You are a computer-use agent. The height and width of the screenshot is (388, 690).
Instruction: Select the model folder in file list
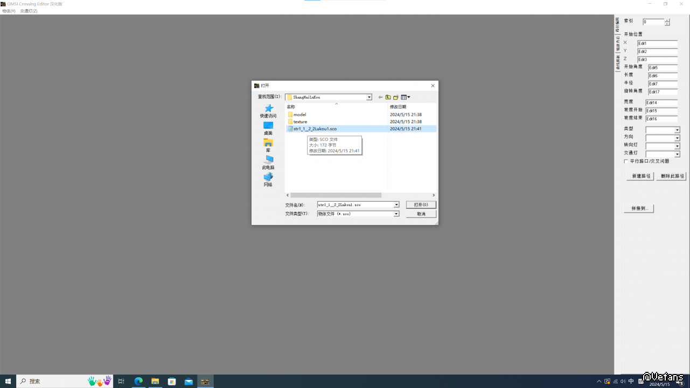point(299,115)
